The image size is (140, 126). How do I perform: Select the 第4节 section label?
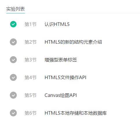point(30,77)
